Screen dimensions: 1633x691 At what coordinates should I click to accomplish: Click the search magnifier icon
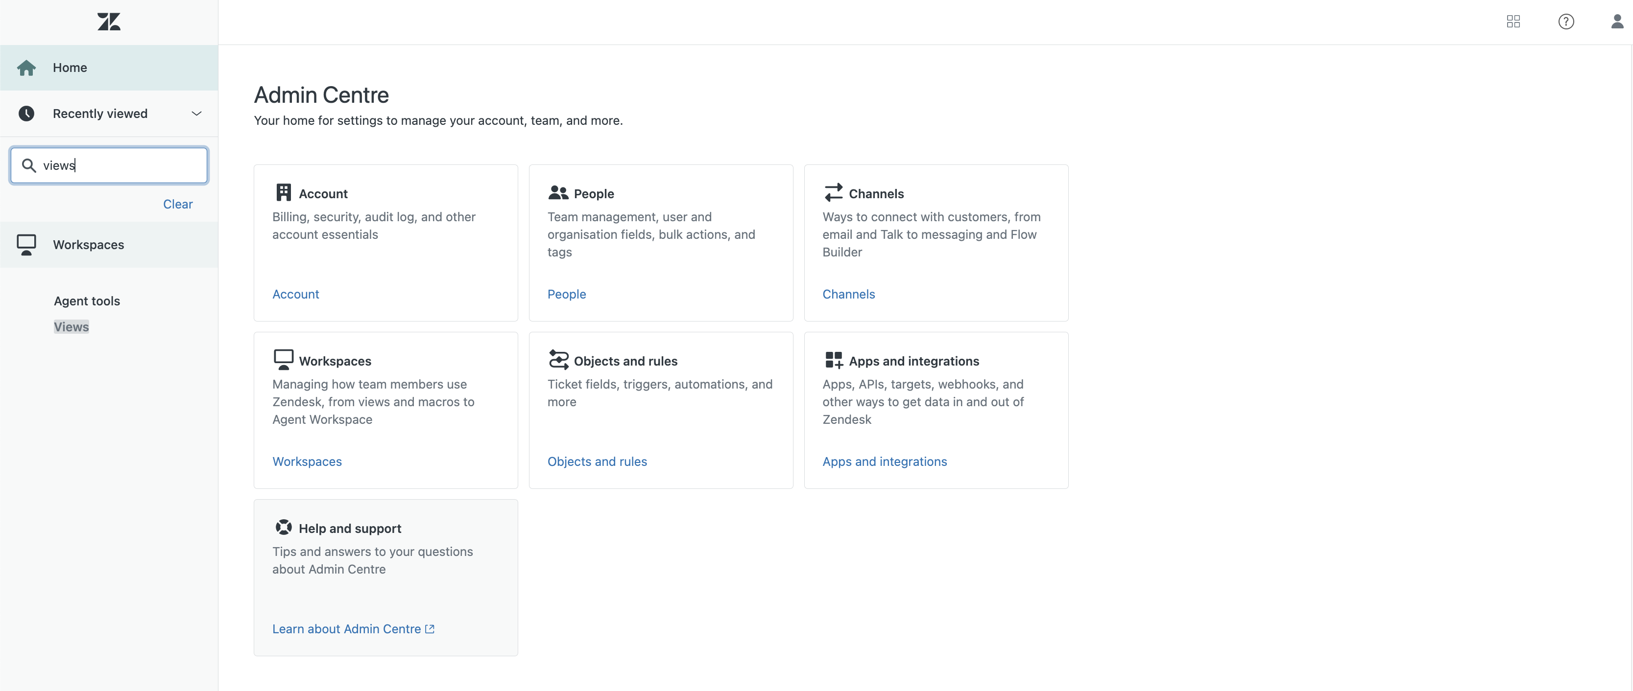(x=28, y=164)
